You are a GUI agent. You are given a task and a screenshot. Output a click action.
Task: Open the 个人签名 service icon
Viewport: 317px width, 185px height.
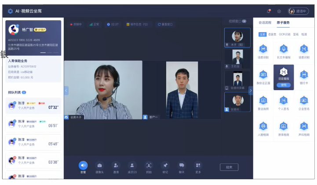tap(284, 100)
